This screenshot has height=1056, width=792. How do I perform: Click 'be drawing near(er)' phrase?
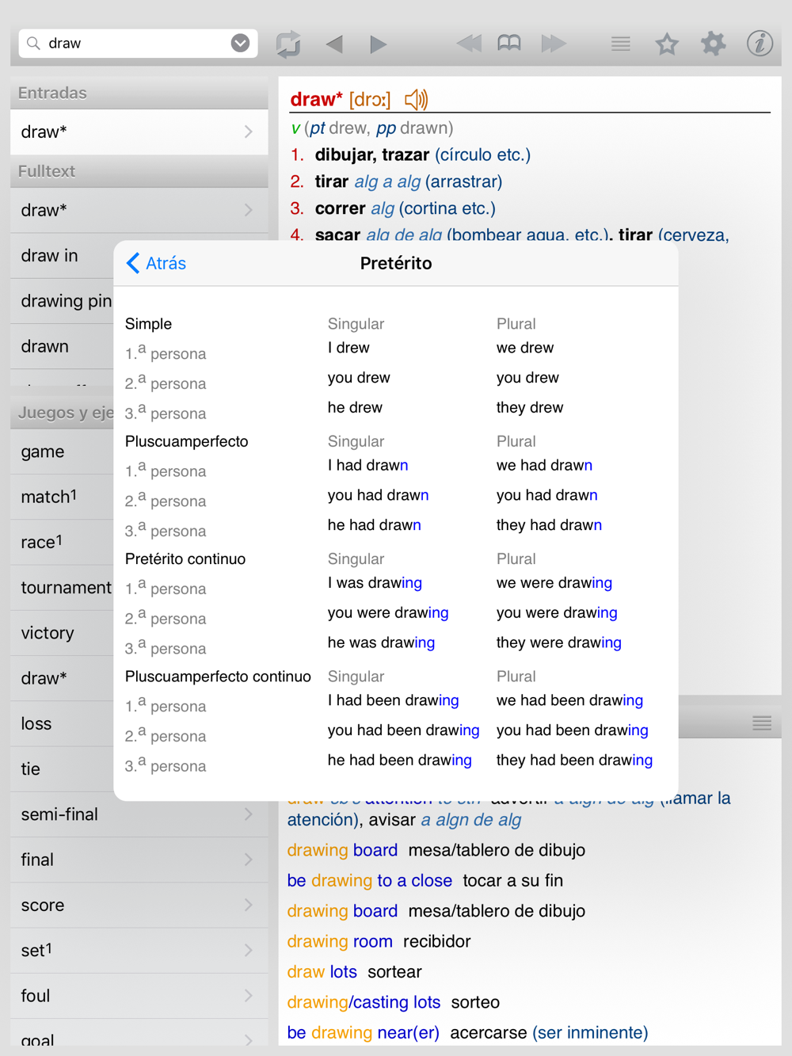[x=364, y=1032]
